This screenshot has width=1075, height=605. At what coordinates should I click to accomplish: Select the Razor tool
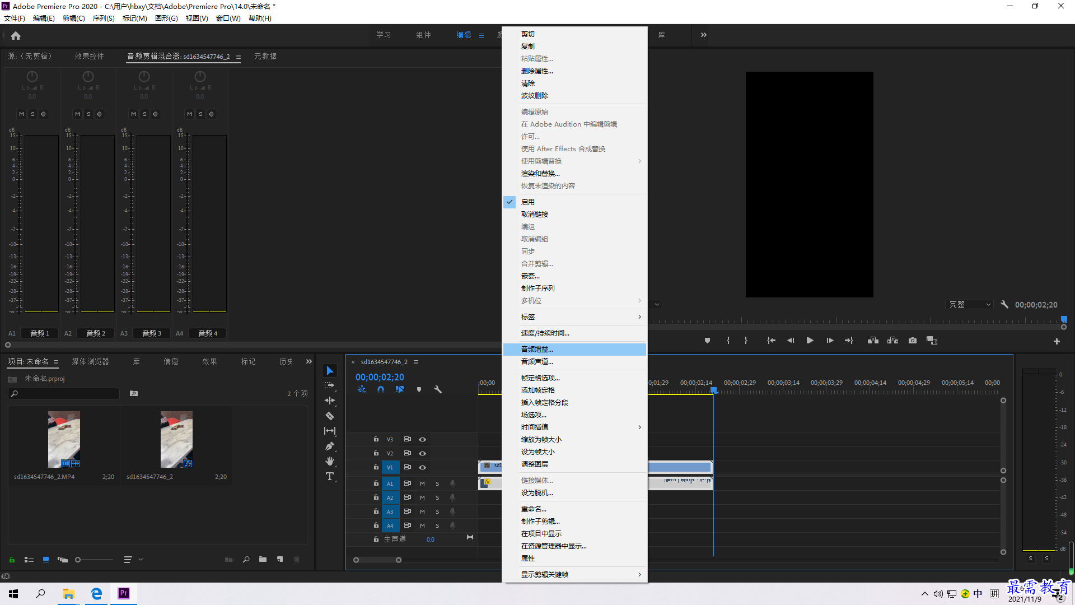[330, 416]
